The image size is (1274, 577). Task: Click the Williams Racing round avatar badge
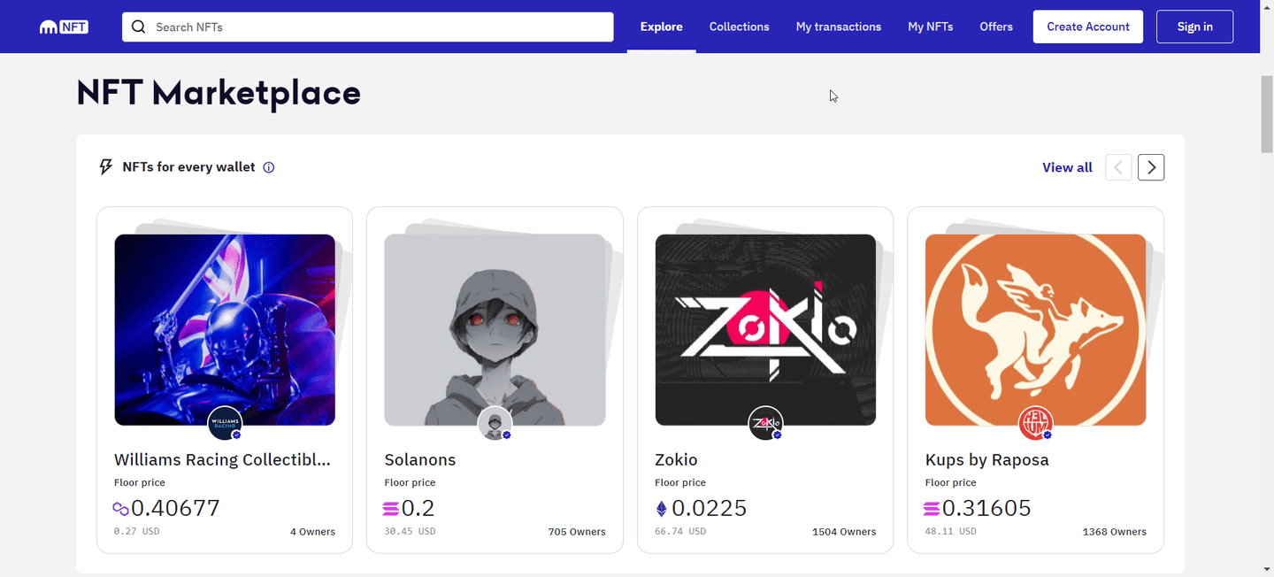[225, 424]
